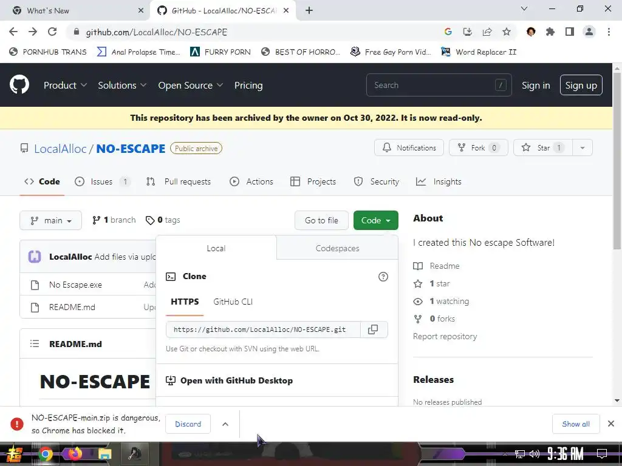The height and width of the screenshot is (466, 622).
Task: Click the Go to file button
Action: [x=321, y=220]
